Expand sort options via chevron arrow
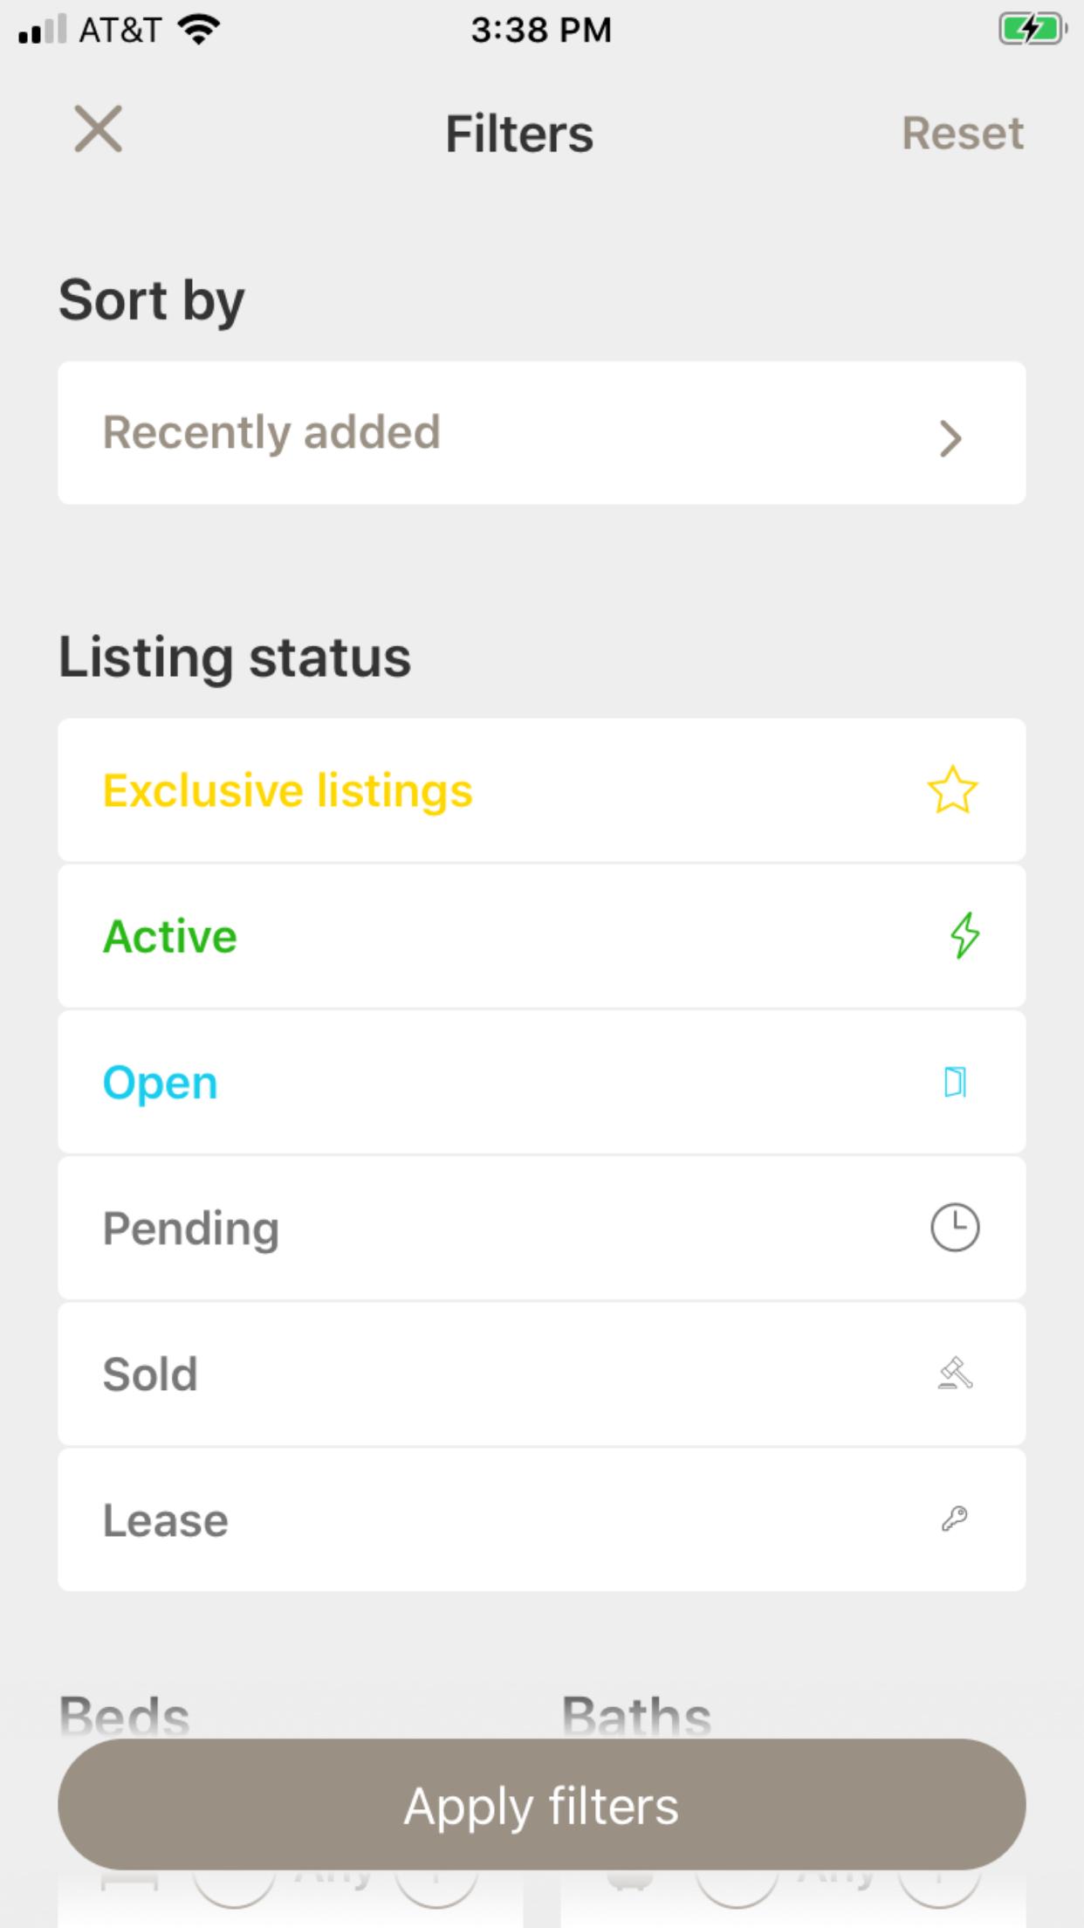This screenshot has width=1084, height=1928. point(950,437)
